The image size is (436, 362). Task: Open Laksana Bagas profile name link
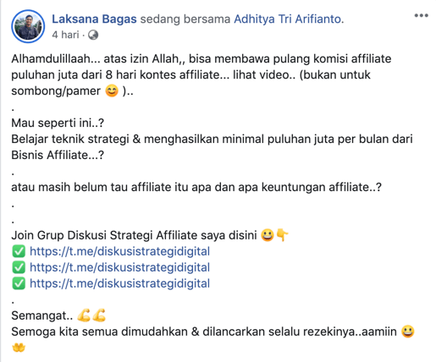94,19
